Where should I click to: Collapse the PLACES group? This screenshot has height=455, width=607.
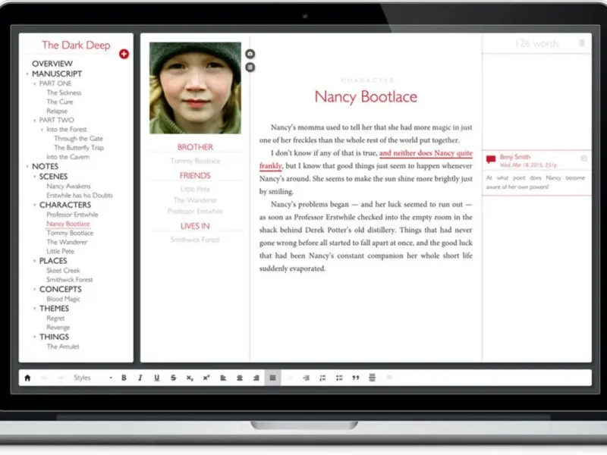(x=34, y=261)
